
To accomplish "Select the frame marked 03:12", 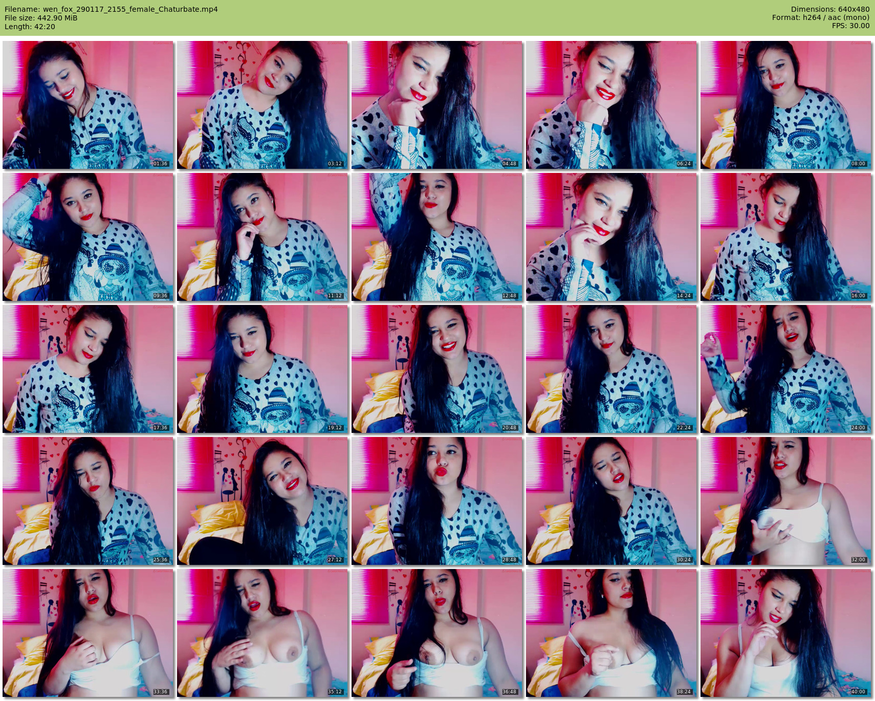I will [262, 105].
